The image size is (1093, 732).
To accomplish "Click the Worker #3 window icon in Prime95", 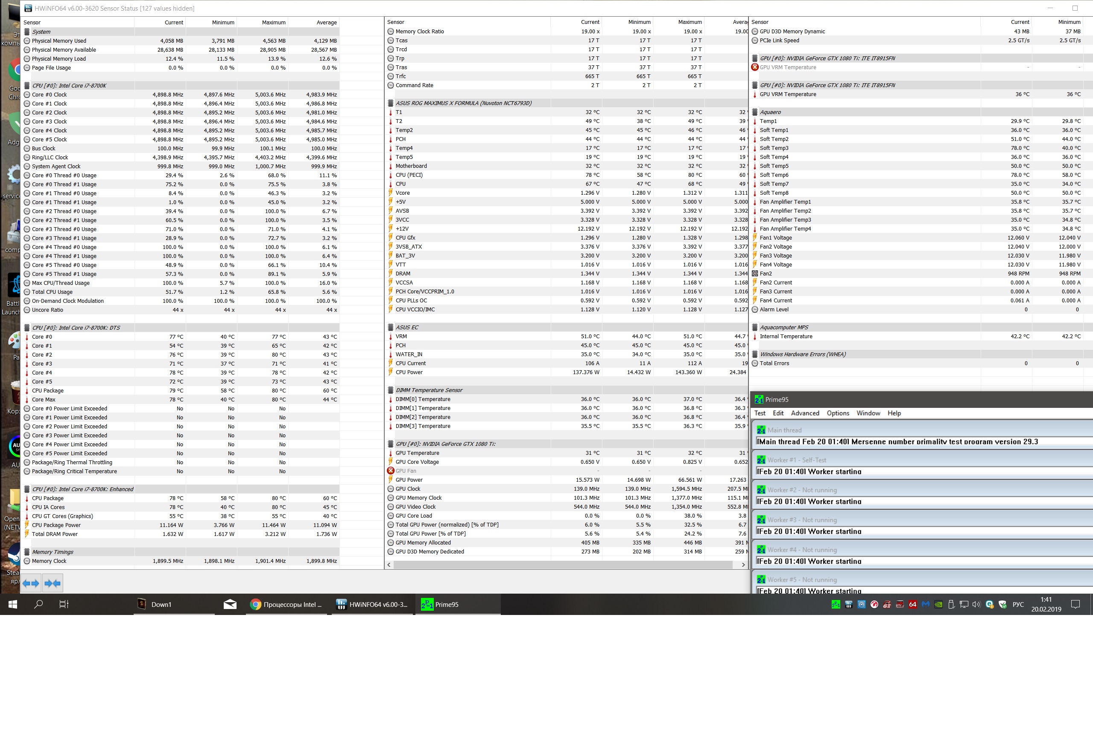I will coord(761,520).
